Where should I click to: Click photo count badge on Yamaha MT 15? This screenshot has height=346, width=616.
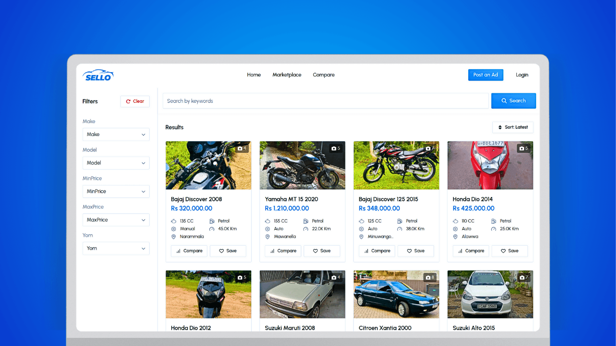click(x=335, y=148)
